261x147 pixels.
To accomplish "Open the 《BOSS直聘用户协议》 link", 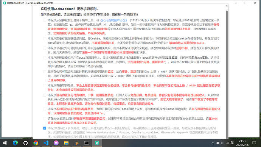I will click(x=114, y=20).
